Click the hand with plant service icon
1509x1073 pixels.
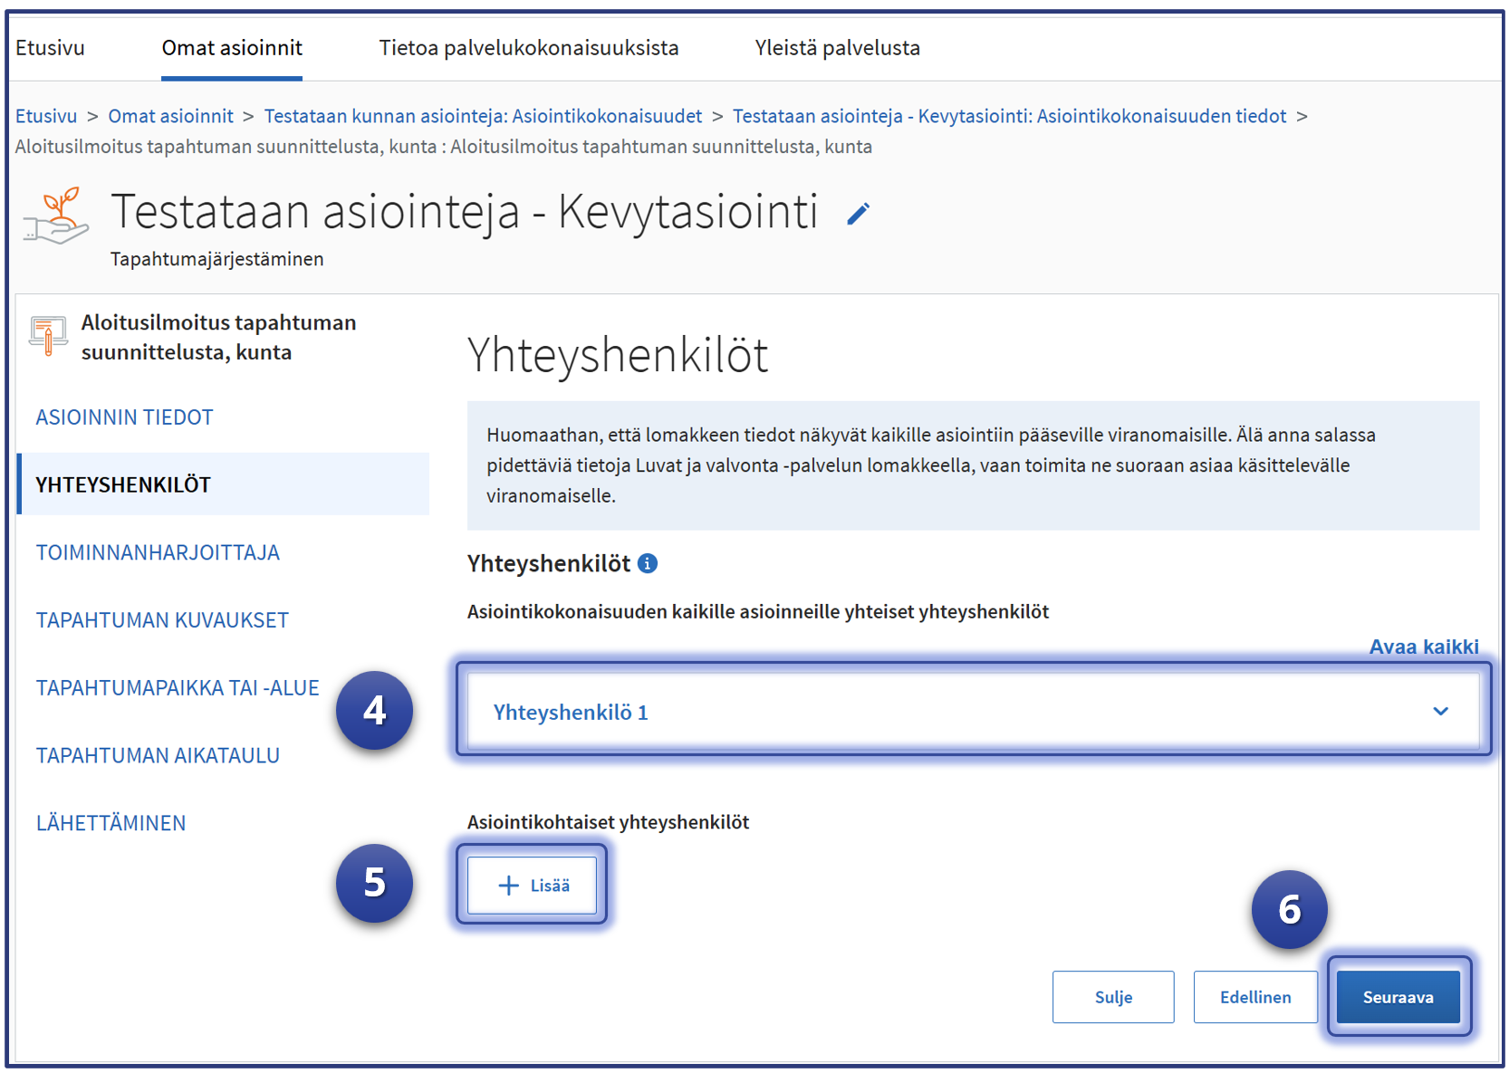pos(56,217)
